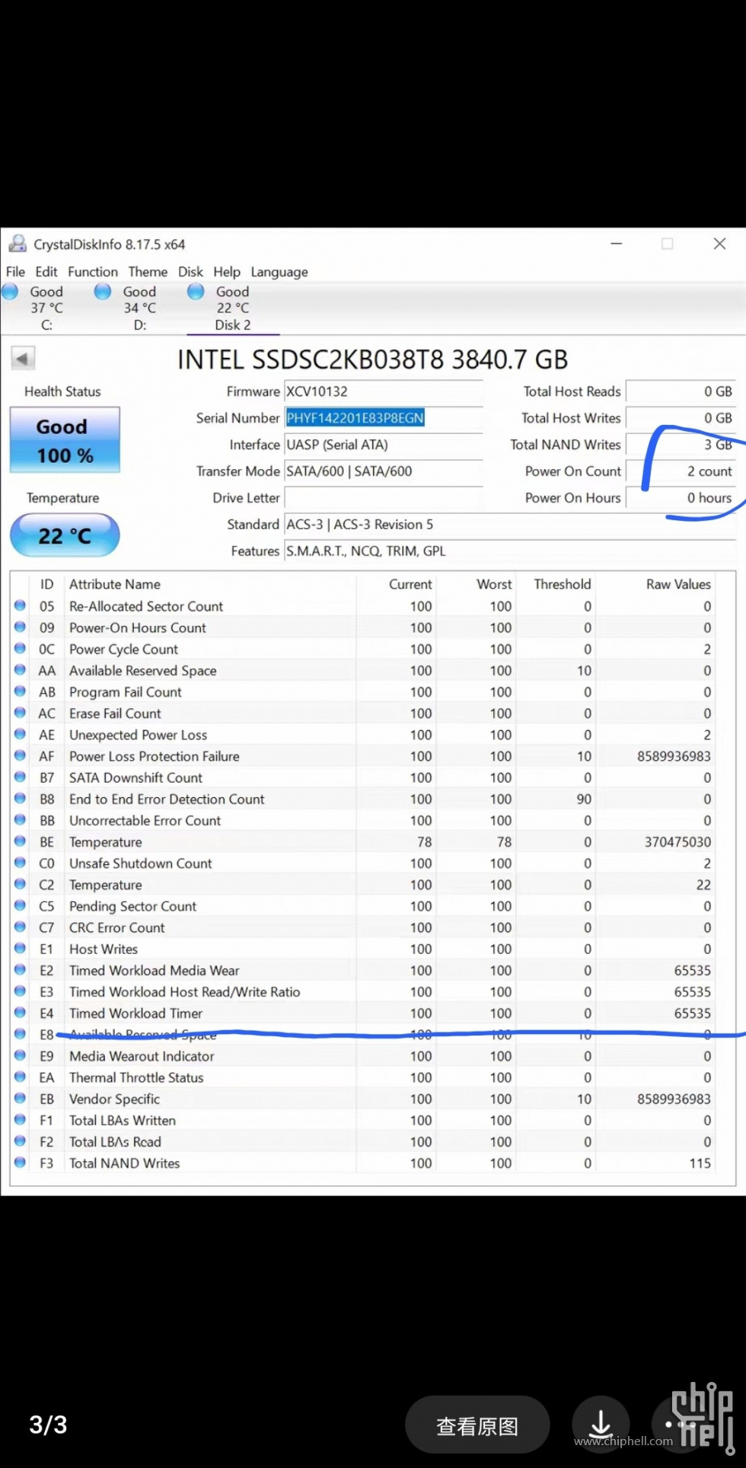Click the Total Host Writes value field
746x1468 pixels.
[x=681, y=418]
